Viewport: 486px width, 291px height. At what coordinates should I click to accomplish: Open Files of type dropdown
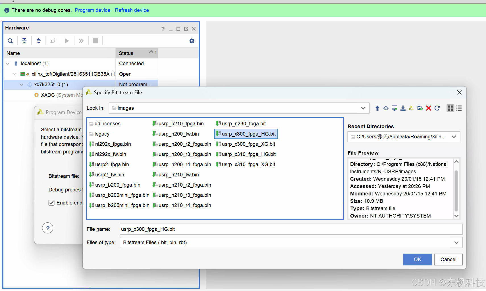[456, 242]
